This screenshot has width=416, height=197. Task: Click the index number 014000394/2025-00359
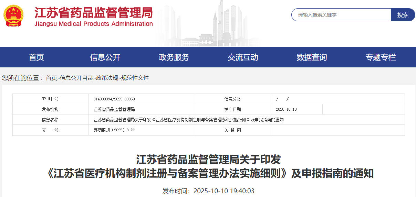pos(114,99)
